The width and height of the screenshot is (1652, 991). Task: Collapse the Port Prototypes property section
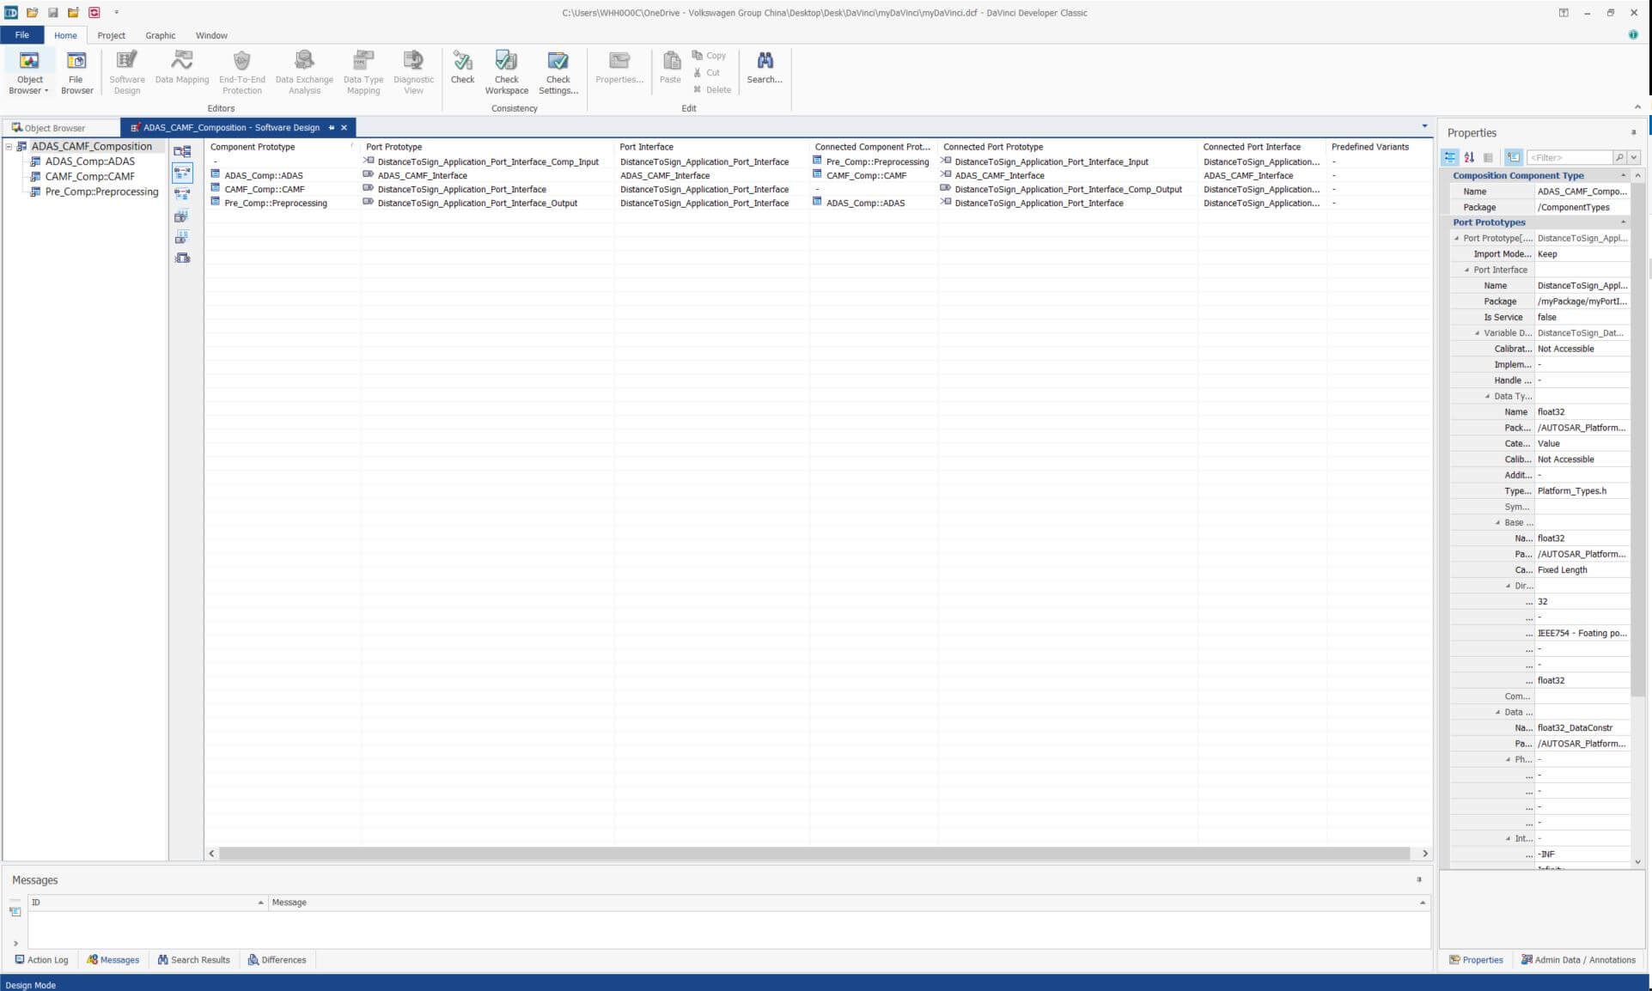(x=1623, y=222)
